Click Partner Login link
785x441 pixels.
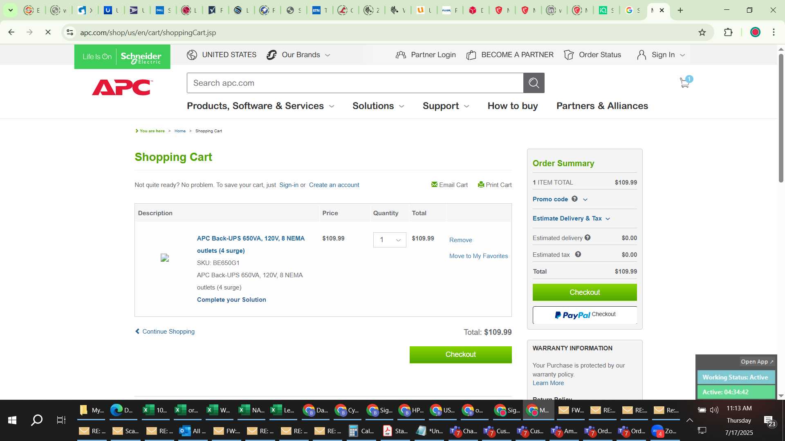(x=426, y=55)
